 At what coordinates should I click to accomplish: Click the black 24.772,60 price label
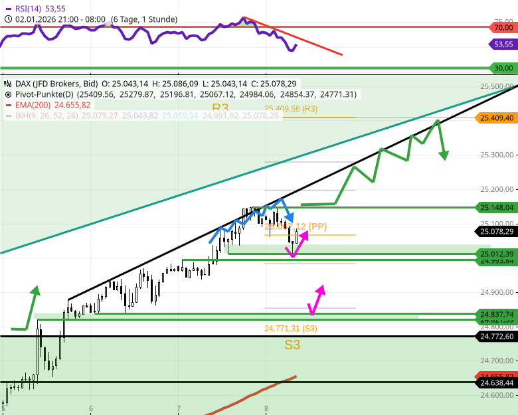[496, 337]
